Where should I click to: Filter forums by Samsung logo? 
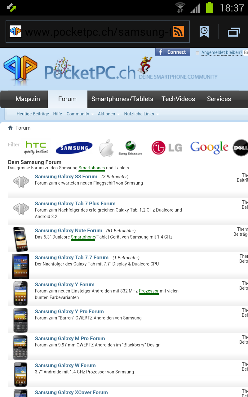coord(74,148)
